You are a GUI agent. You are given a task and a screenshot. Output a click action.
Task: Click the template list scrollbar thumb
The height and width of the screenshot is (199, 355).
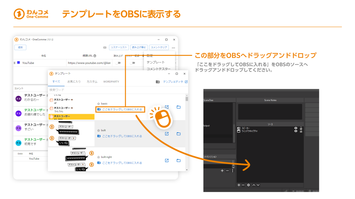click(x=187, y=98)
